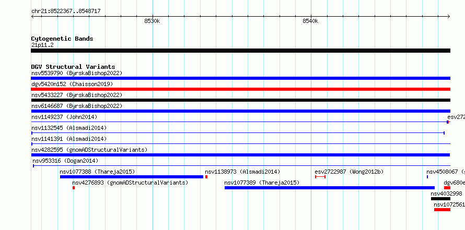This screenshot has height=230, width=465.
Task: Select the red dgv680e variant bar
Action: [x=447, y=188]
